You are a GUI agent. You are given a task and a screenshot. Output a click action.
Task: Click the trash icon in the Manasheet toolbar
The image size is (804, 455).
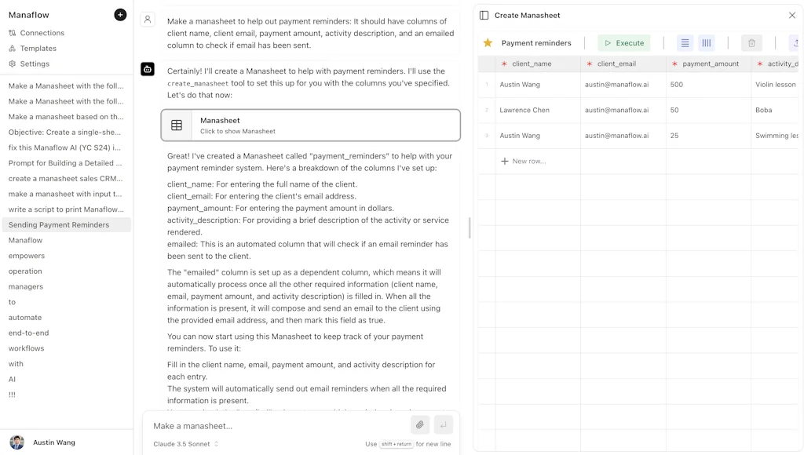click(750, 42)
